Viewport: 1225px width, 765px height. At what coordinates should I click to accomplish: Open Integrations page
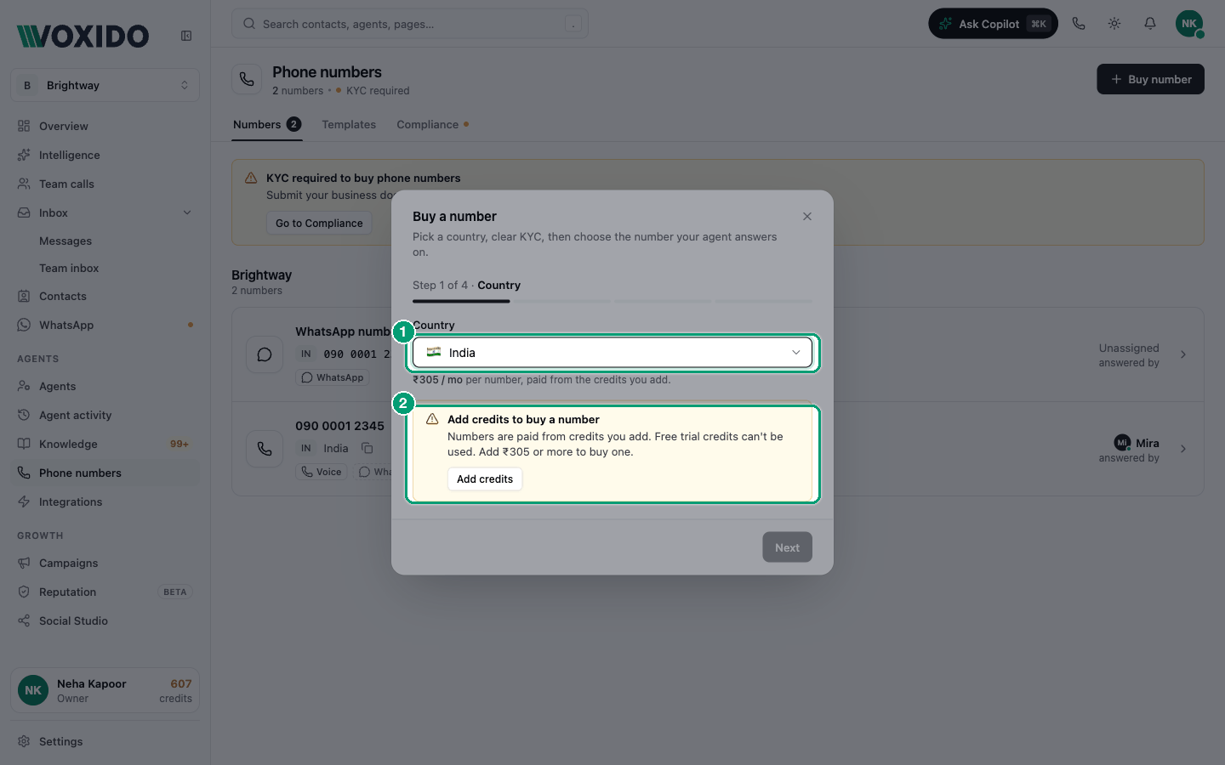105,501
